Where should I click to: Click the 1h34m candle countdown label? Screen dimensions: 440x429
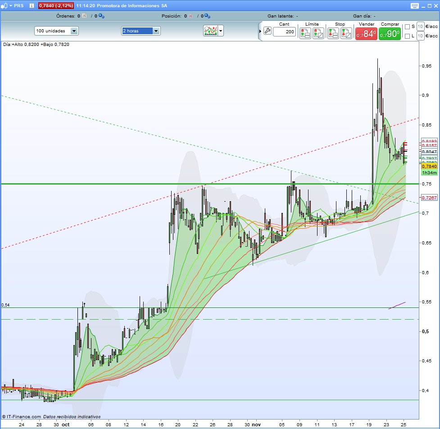coord(429,172)
